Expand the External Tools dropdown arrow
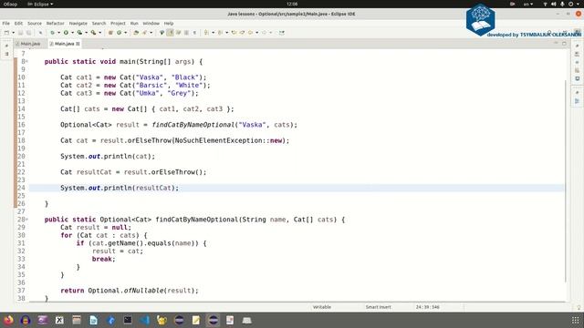 tap(99, 33)
